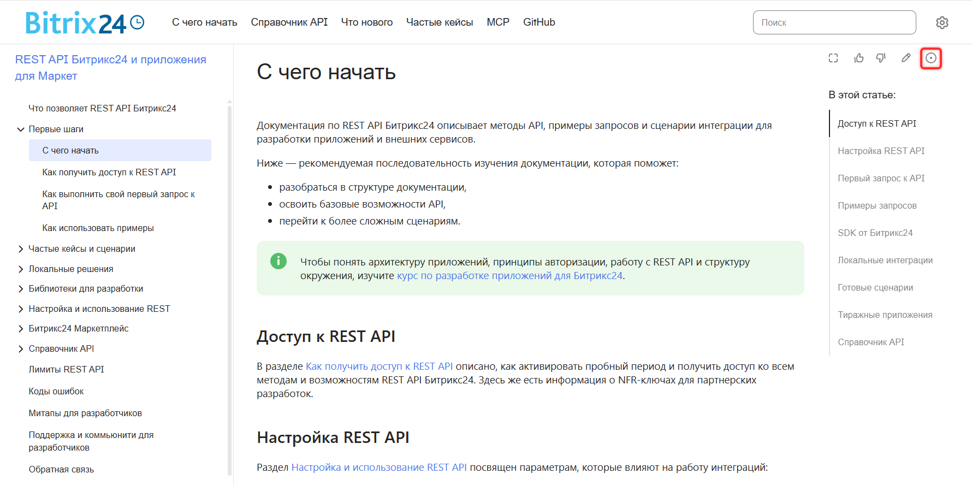Jump to 'Настройка REST API' in contents

tap(881, 151)
